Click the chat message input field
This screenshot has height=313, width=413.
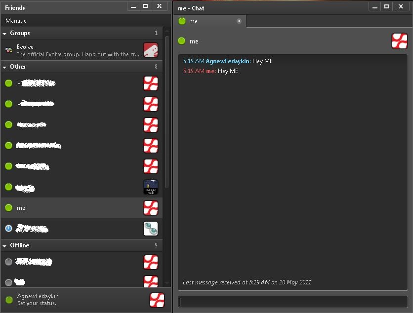point(292,302)
